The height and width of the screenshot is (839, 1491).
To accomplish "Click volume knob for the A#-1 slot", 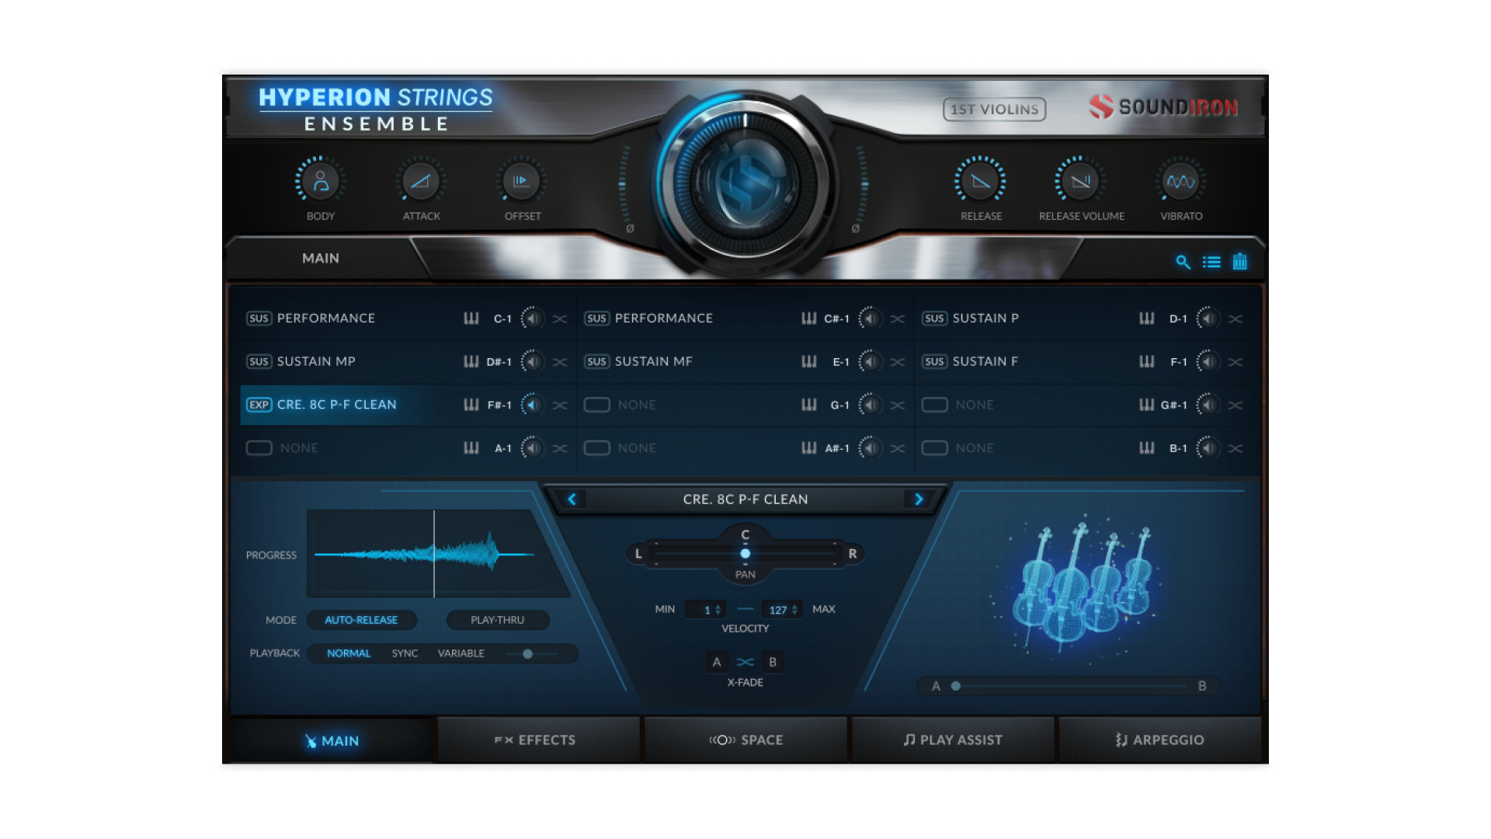I will pos(870,448).
